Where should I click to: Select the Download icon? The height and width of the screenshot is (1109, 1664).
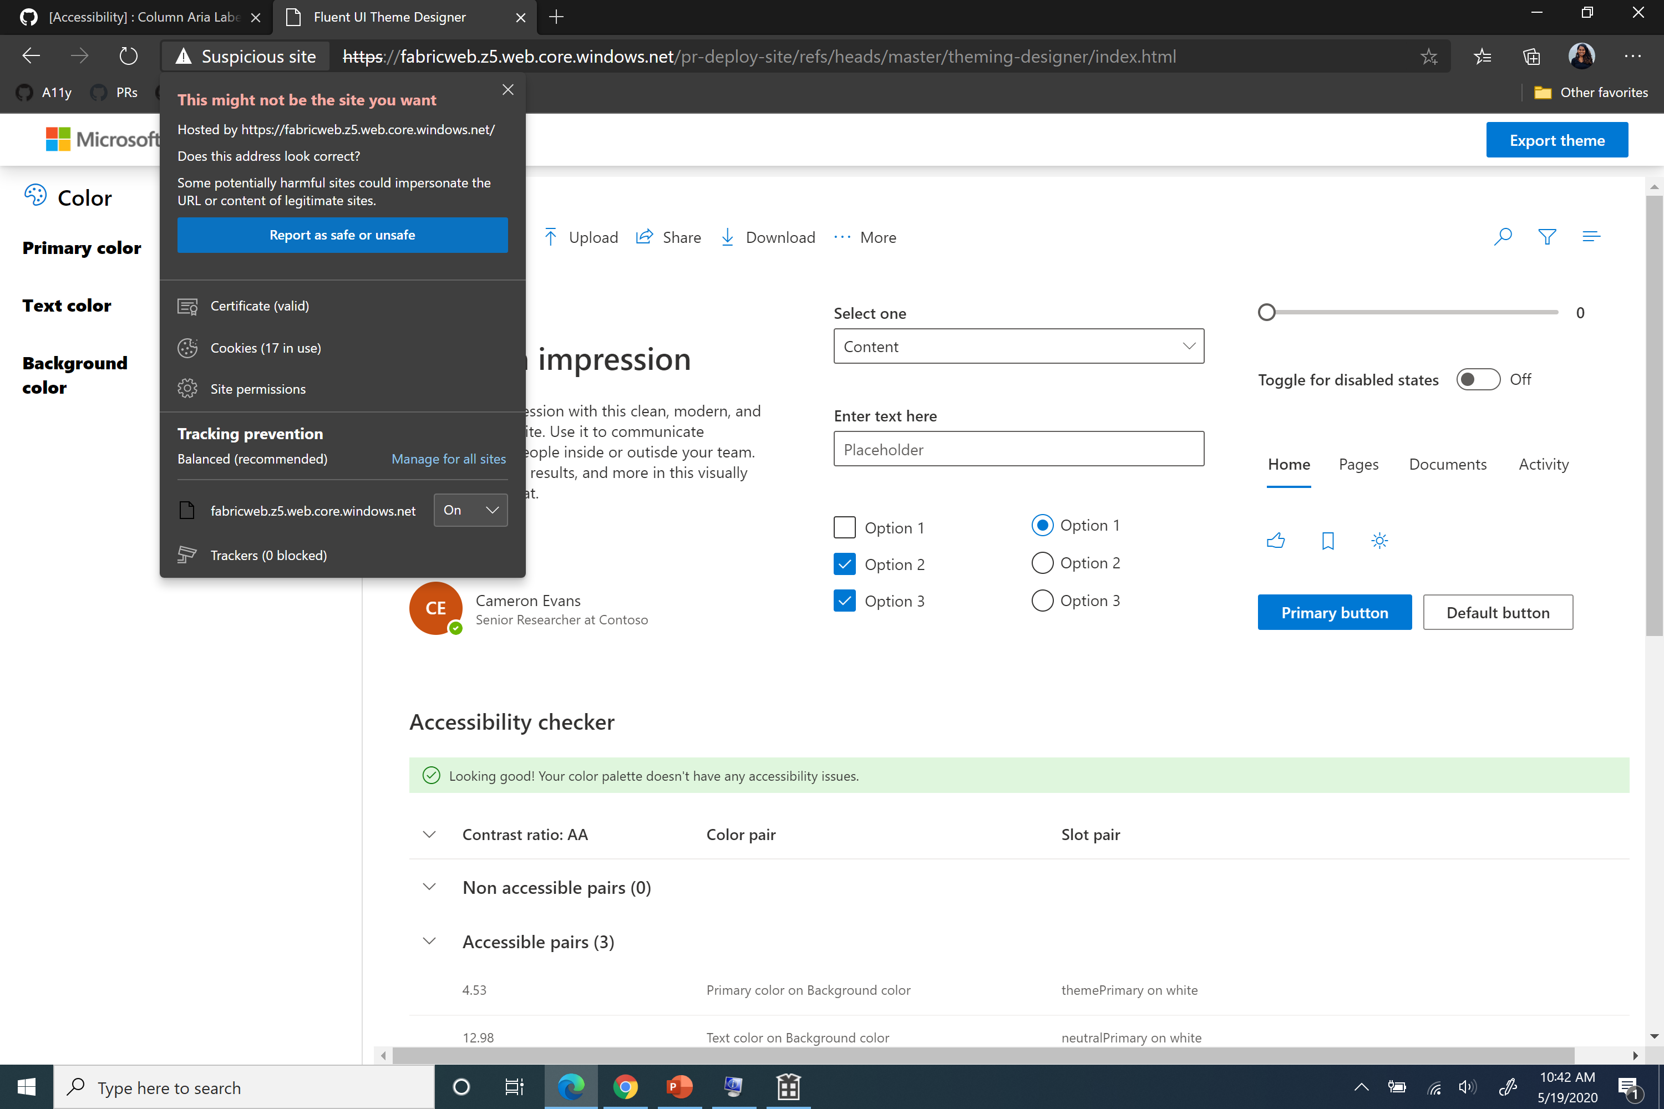(x=728, y=237)
